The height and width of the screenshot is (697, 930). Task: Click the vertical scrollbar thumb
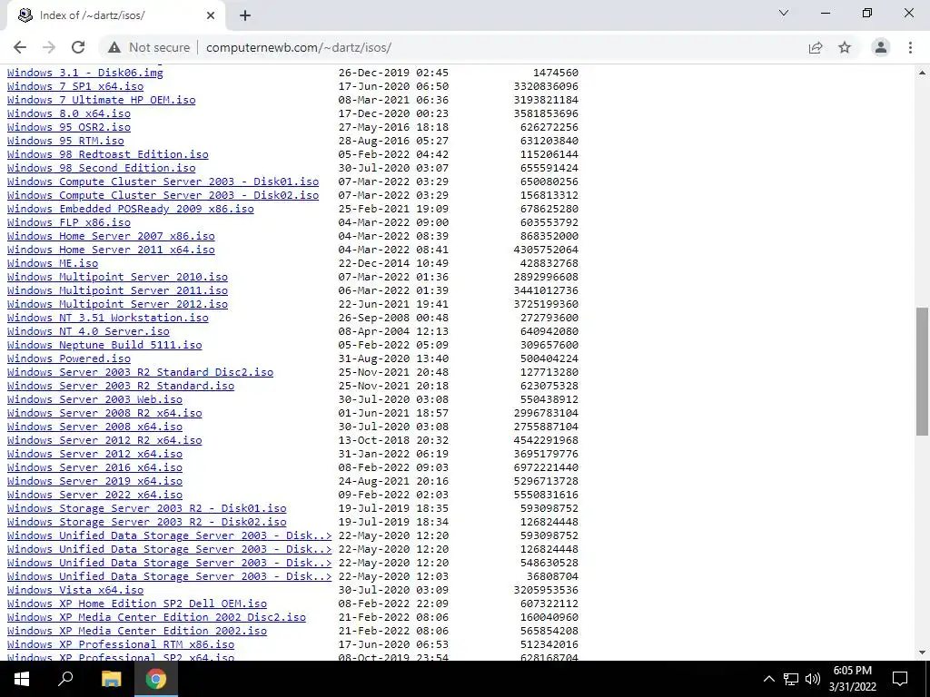click(x=922, y=371)
